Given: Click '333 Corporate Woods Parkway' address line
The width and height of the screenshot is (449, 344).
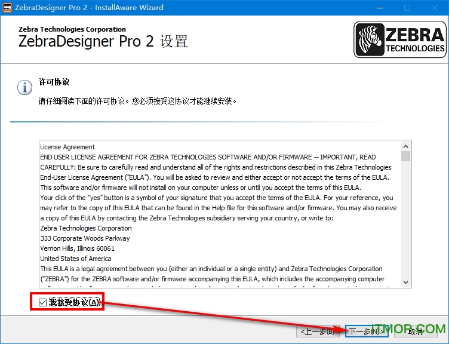Looking at the screenshot, I should [x=85, y=238].
